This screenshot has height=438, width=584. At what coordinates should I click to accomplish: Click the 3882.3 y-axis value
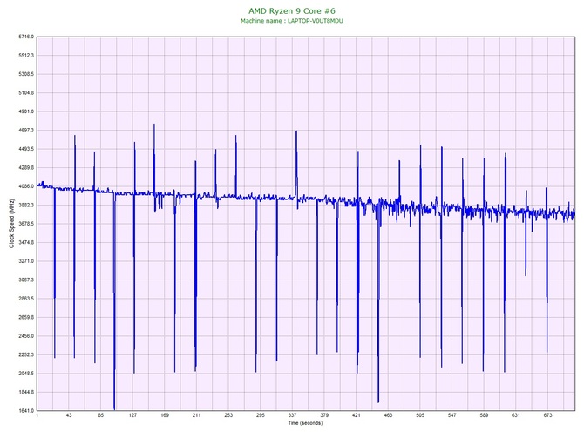pyautogui.click(x=26, y=205)
